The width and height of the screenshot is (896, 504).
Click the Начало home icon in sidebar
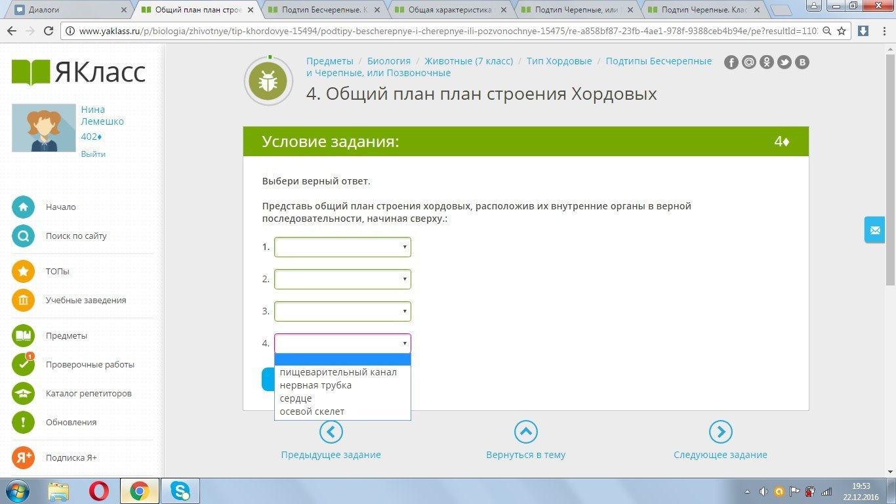point(24,207)
